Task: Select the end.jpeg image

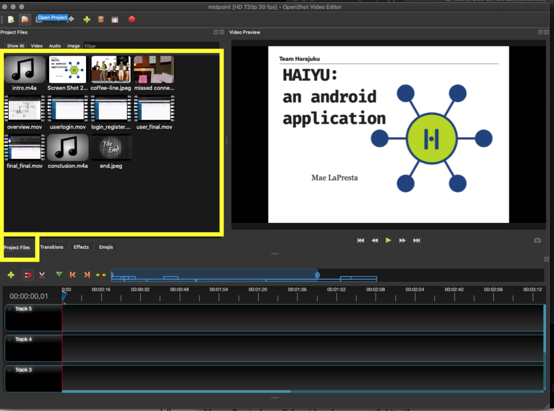Action: click(x=110, y=151)
